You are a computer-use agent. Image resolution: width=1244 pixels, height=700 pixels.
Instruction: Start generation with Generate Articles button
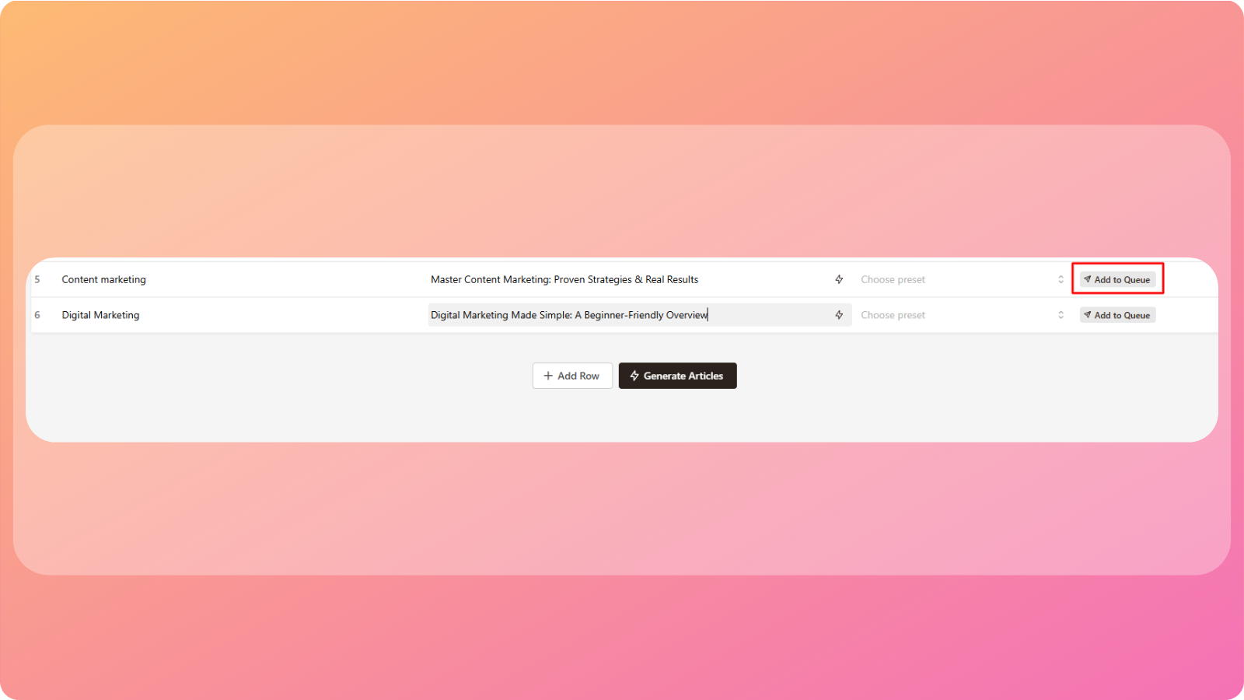(x=677, y=376)
